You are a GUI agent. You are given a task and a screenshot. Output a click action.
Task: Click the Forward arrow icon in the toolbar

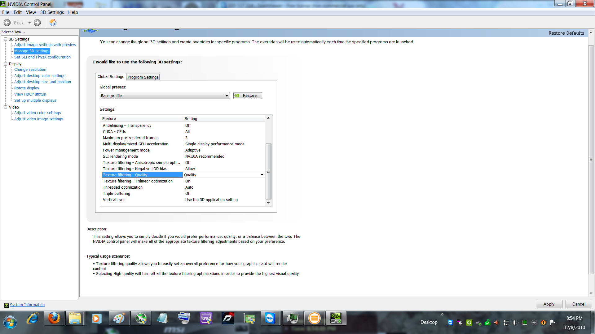pos(37,23)
